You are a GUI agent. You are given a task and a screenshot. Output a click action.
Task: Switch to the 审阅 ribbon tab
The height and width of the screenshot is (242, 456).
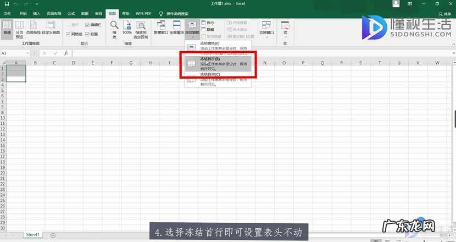pos(98,13)
